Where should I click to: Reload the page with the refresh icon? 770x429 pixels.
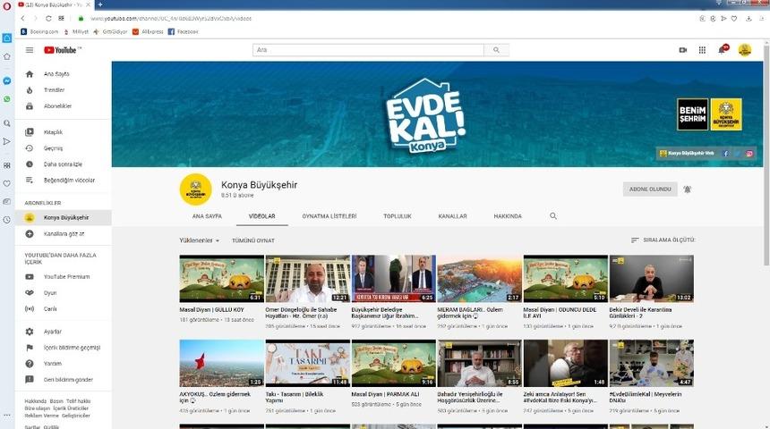pyautogui.click(x=48, y=19)
